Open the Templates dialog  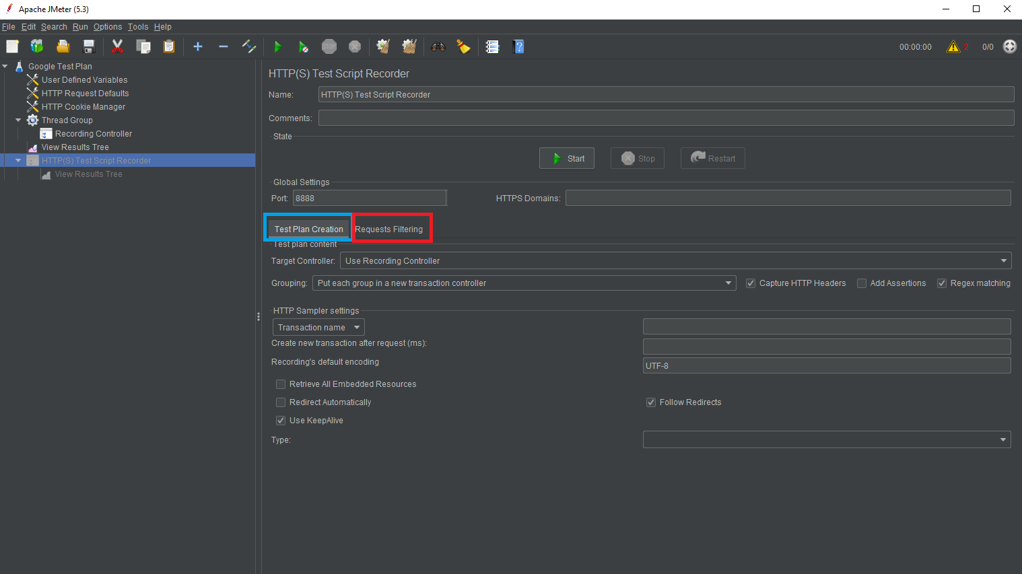point(36,46)
